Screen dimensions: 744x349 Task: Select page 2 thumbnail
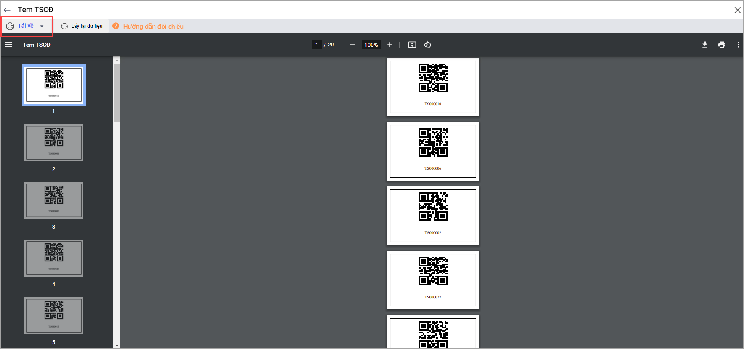(54, 143)
